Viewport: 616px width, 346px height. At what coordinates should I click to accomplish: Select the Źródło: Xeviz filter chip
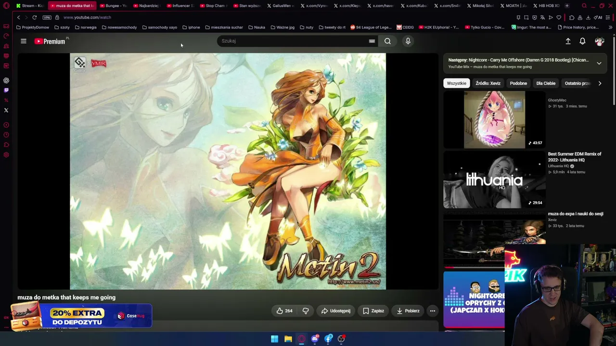tap(488, 83)
